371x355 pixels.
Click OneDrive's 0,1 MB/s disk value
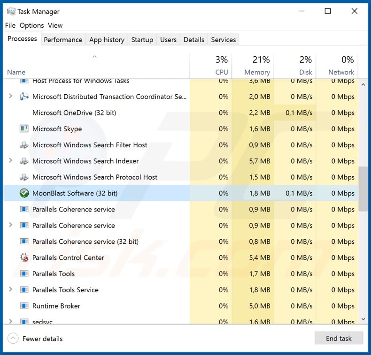click(x=299, y=113)
